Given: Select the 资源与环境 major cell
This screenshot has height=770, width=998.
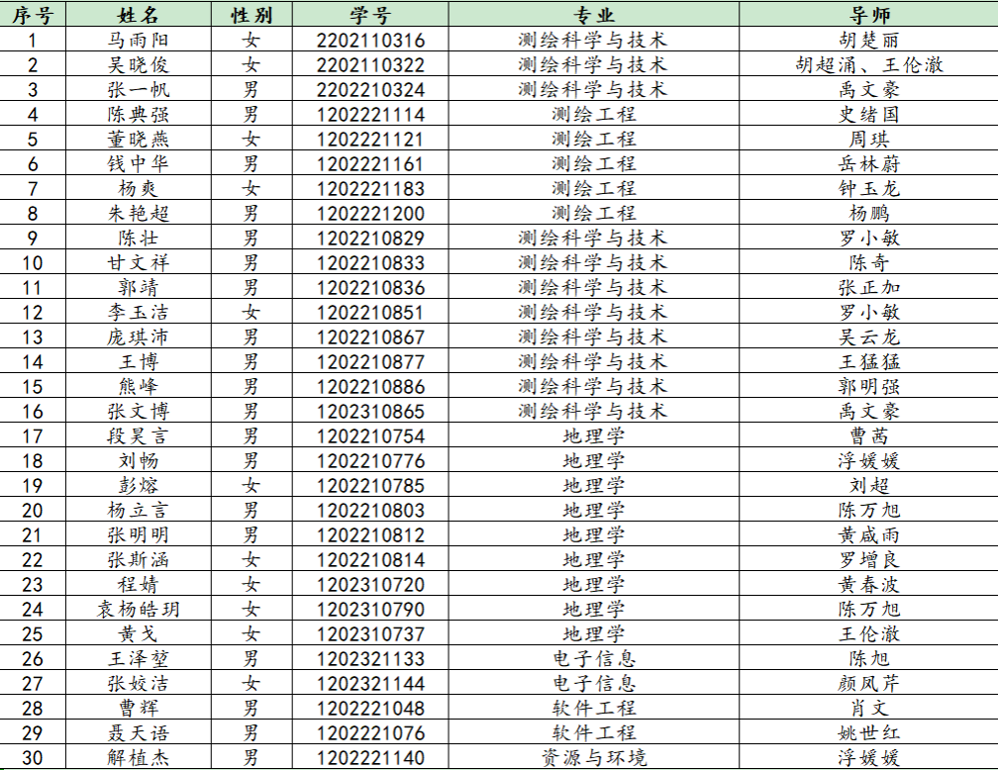Looking at the screenshot, I should 594,758.
